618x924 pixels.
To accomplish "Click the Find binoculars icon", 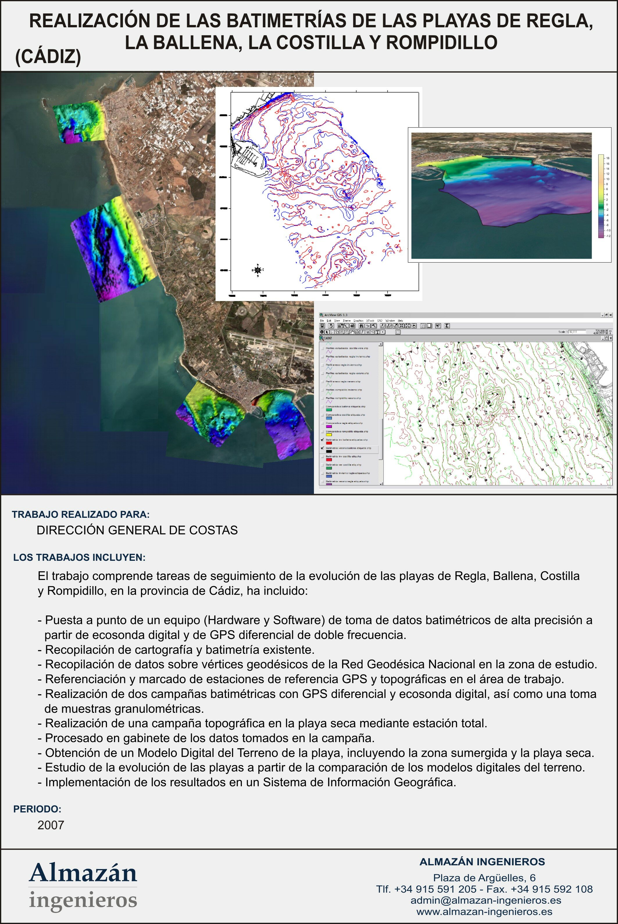I will (362, 326).
